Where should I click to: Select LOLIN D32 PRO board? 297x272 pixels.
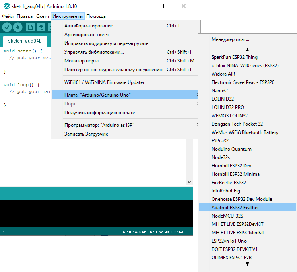[x=247, y=107]
